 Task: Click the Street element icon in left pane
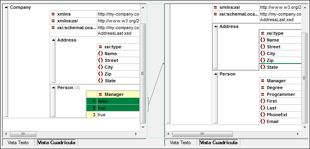(101, 60)
